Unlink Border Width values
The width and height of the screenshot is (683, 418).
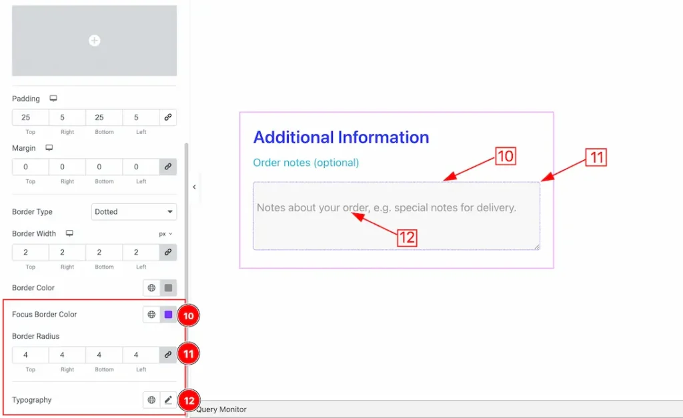click(x=168, y=252)
